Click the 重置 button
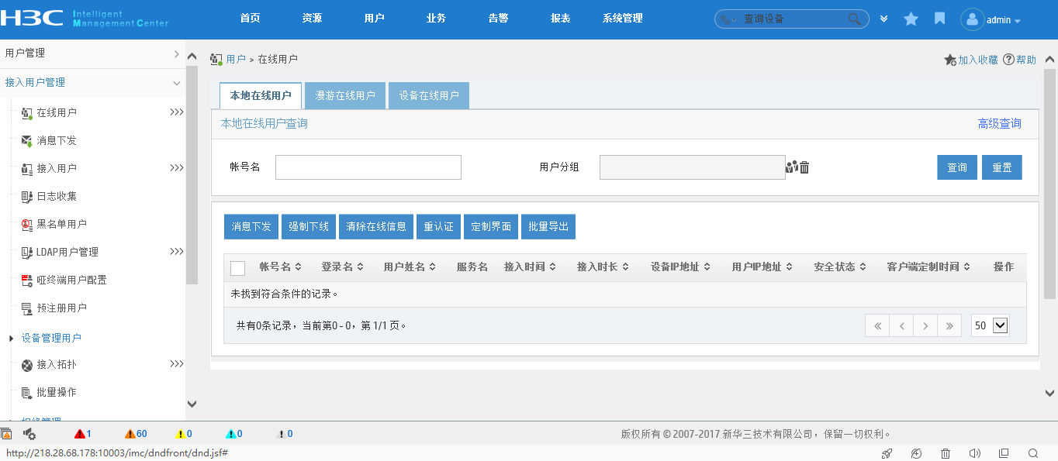 click(x=1002, y=167)
